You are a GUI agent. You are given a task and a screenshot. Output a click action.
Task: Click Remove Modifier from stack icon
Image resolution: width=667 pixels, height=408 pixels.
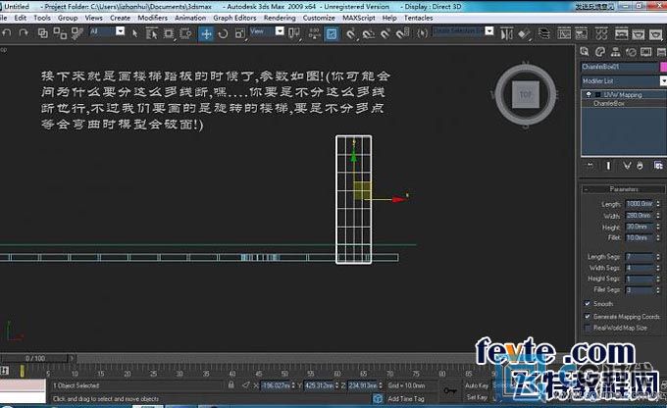click(640, 166)
